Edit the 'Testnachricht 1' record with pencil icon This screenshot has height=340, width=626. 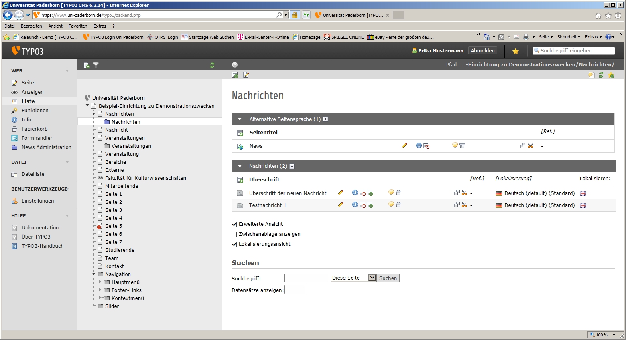point(341,205)
